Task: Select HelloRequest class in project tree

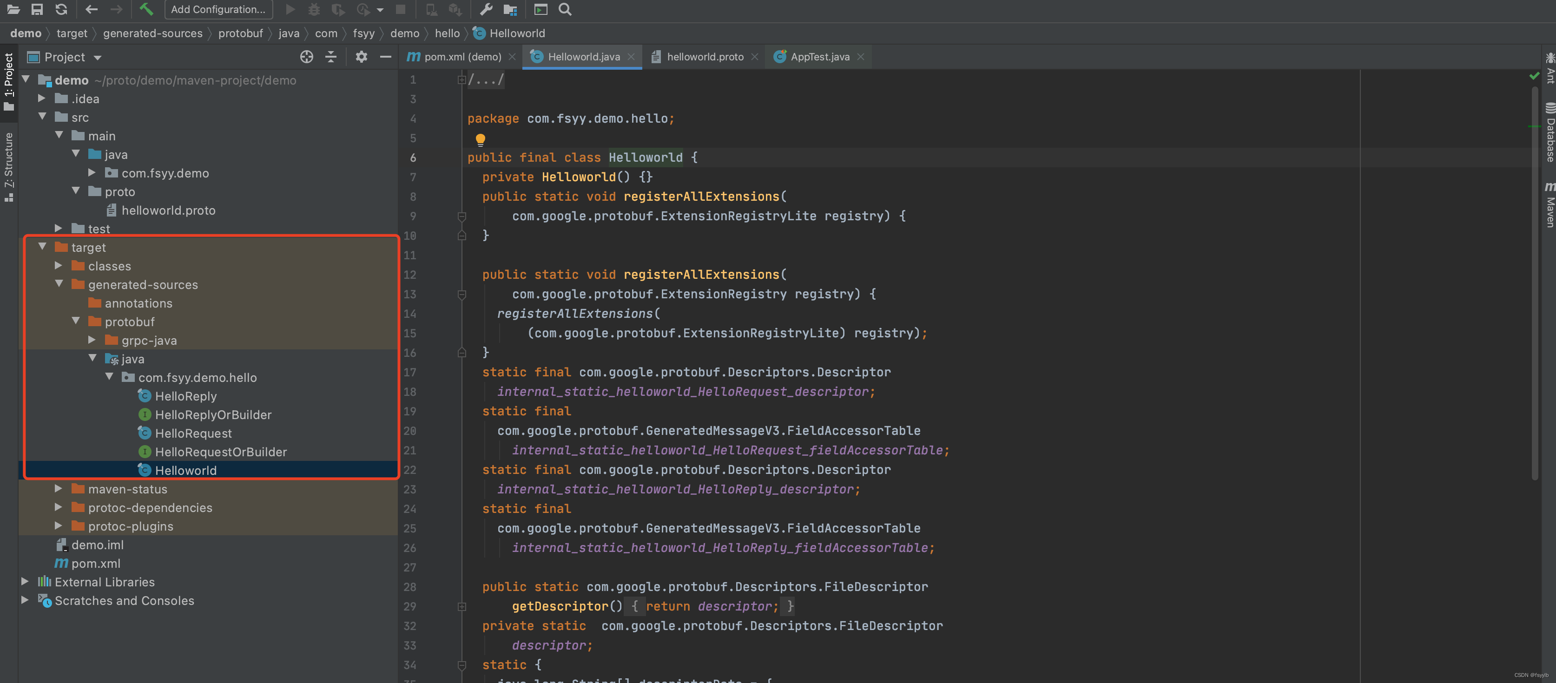Action: click(x=193, y=433)
